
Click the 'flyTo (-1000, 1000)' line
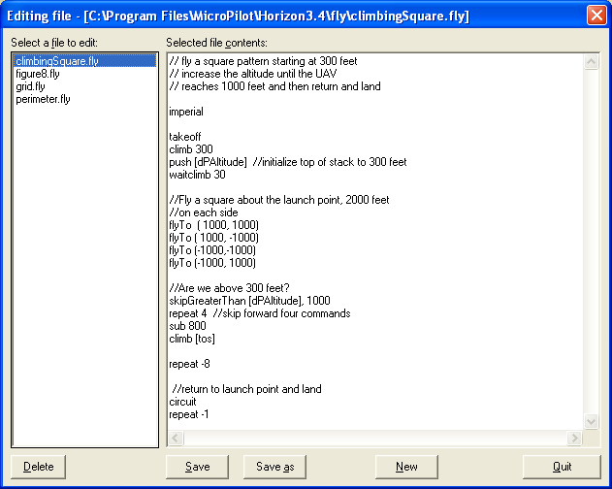click(x=212, y=263)
